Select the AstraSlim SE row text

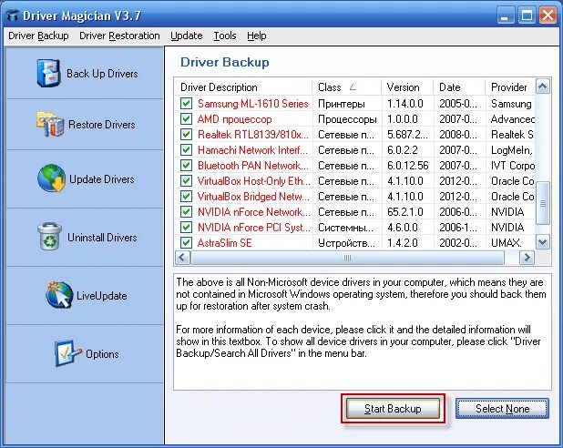coord(224,243)
